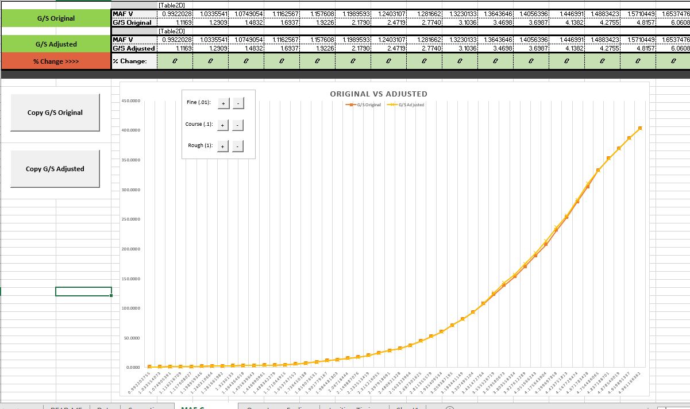Click the G/S Adjusted legend entry
This screenshot has height=409, width=690.
click(x=408, y=105)
